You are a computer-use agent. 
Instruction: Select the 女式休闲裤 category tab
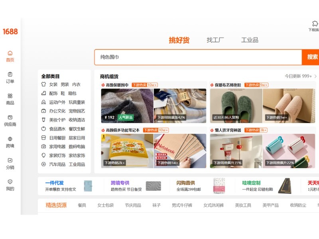(x=214, y=205)
